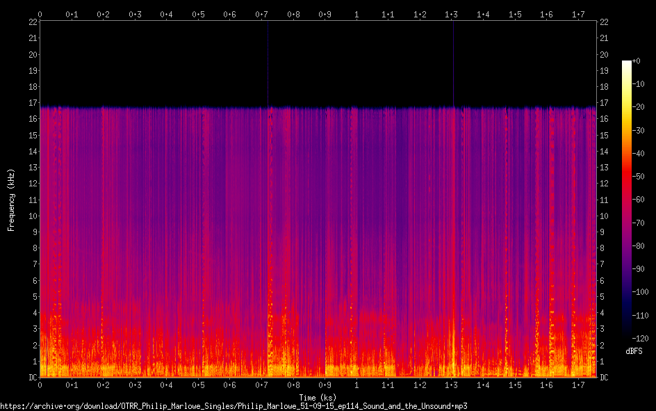This screenshot has width=656, height=411.
Task: Click the vertical spike above 17 kHz near 1.3 ks
Action: point(453,63)
